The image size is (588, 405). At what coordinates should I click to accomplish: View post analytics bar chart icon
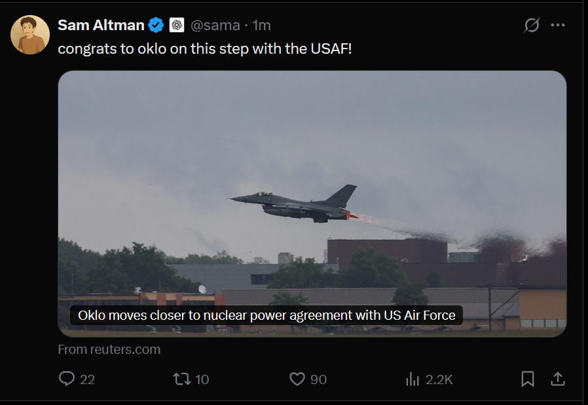pos(413,379)
